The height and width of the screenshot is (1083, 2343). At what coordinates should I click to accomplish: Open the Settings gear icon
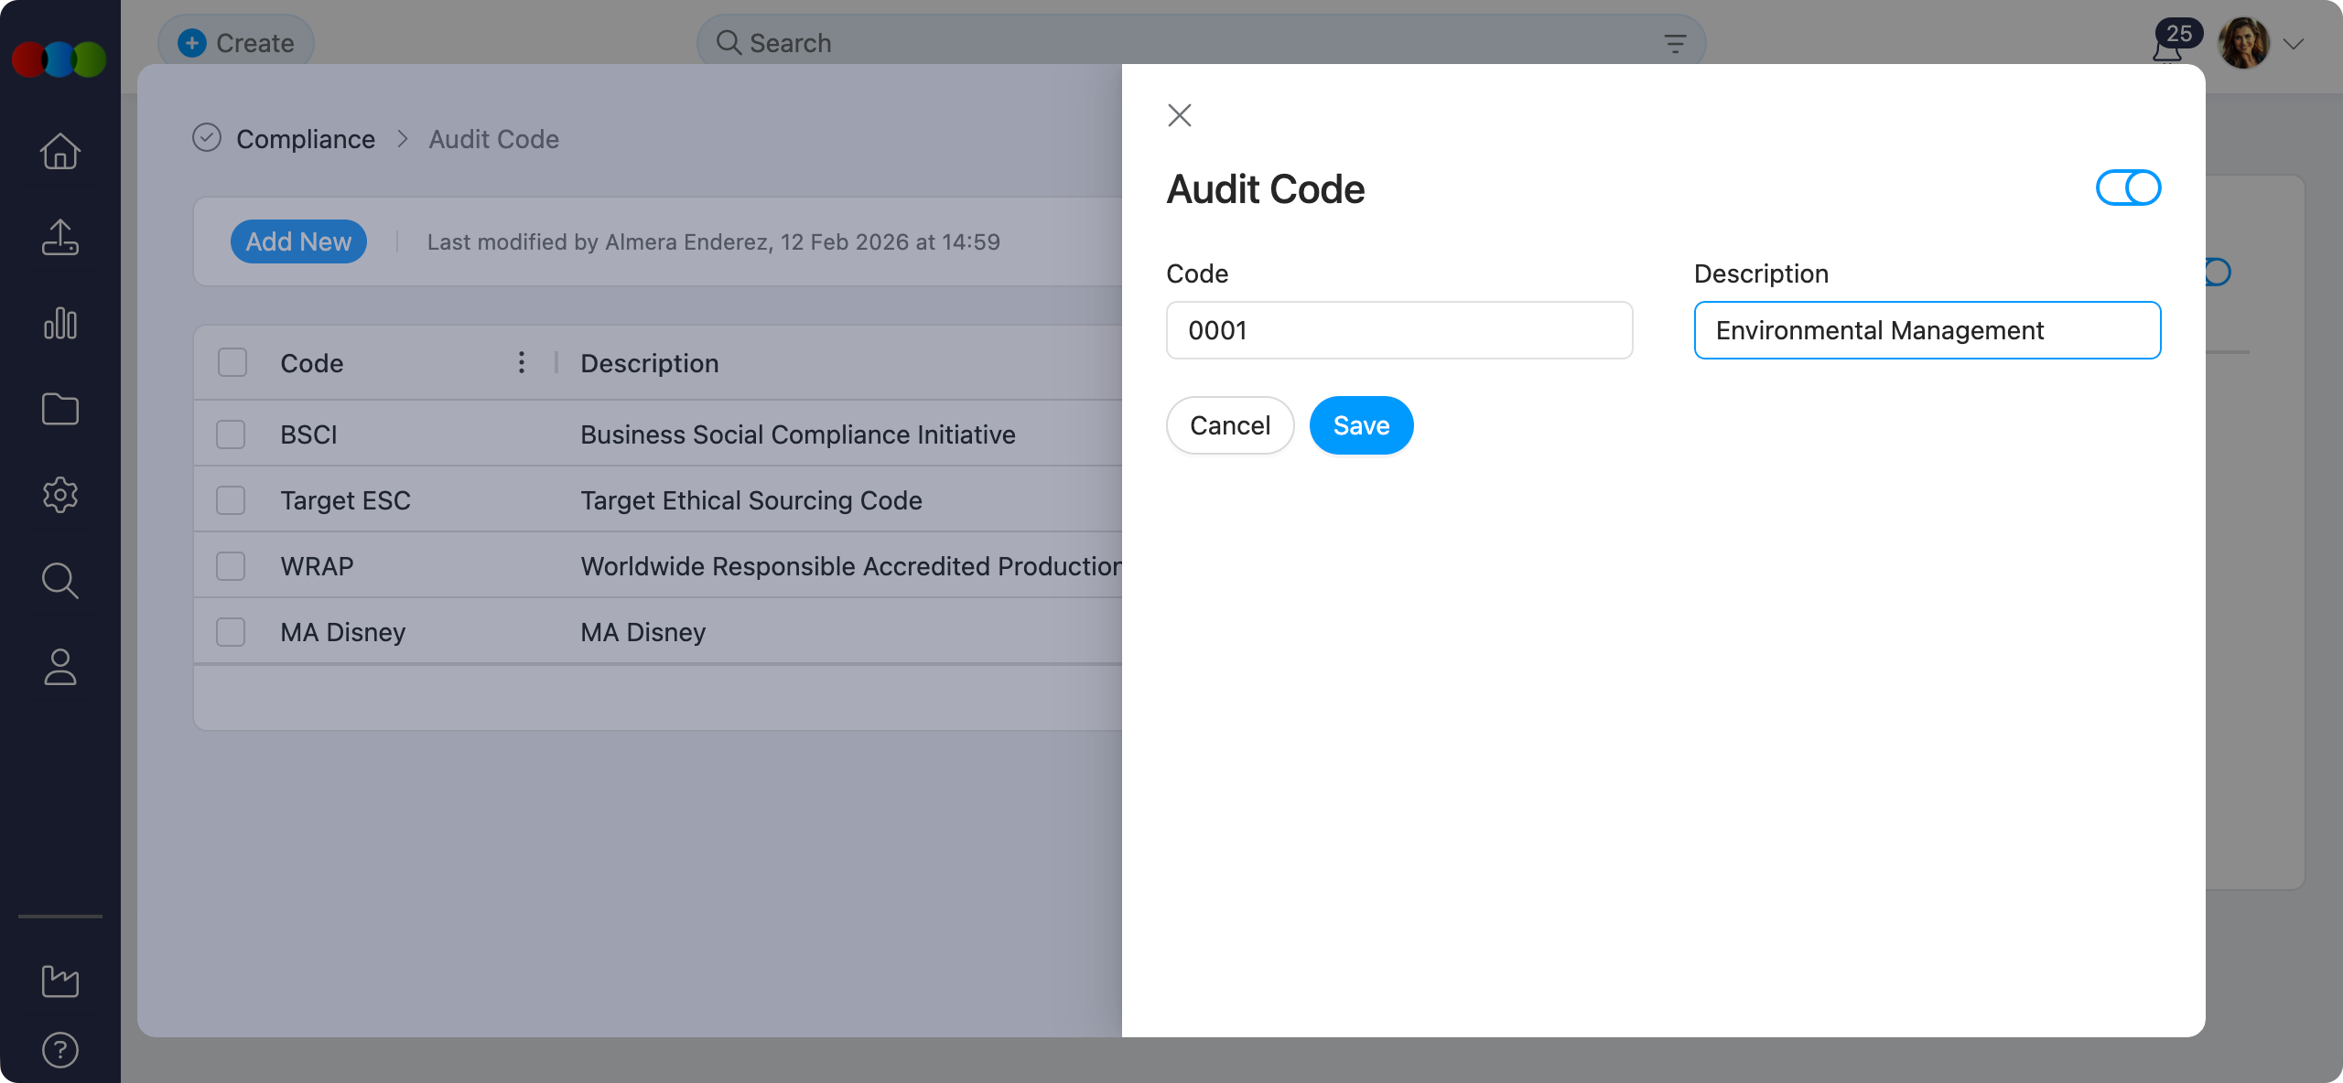tap(59, 495)
